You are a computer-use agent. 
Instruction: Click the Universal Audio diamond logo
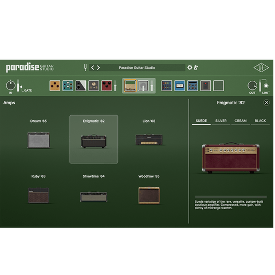pyautogui.click(x=261, y=68)
